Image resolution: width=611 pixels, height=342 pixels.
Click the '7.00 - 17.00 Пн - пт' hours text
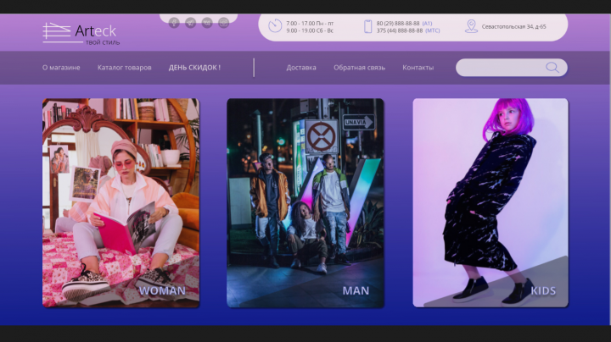[310, 24]
